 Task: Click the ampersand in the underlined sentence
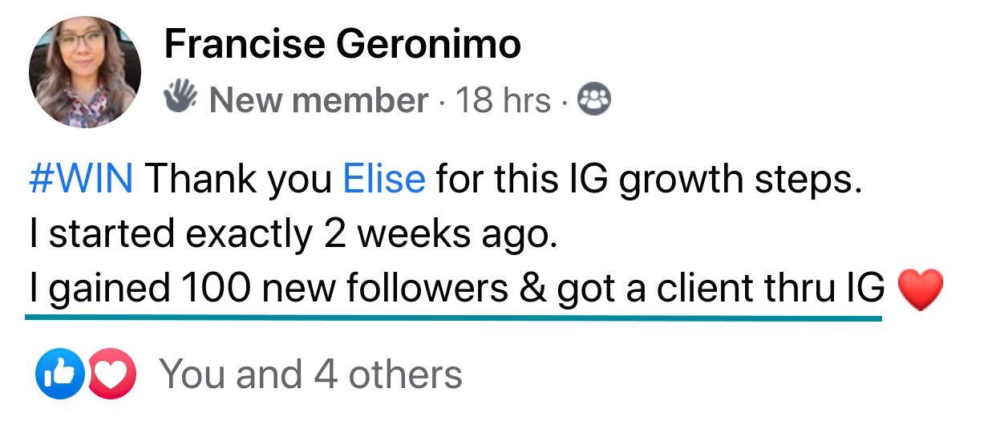pyautogui.click(x=532, y=289)
